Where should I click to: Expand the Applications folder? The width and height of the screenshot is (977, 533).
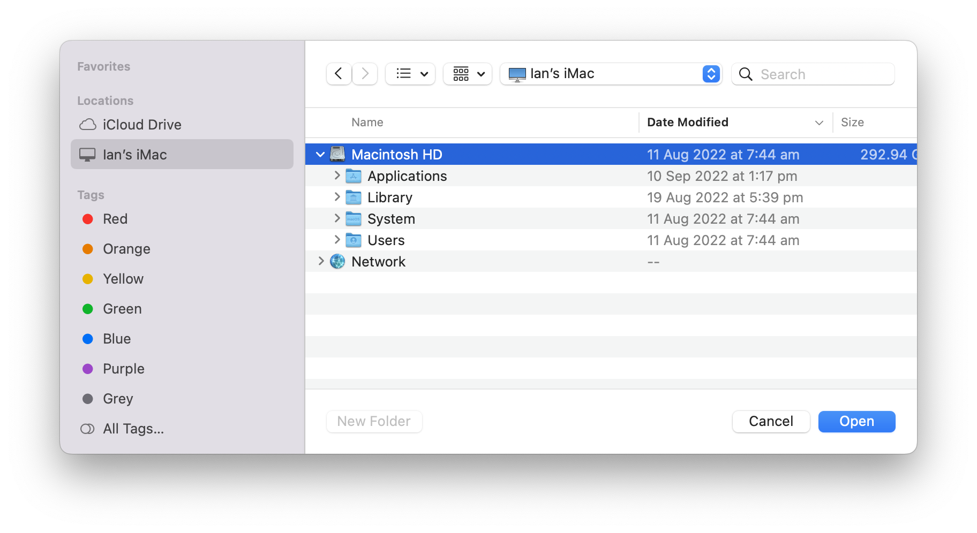(x=337, y=176)
